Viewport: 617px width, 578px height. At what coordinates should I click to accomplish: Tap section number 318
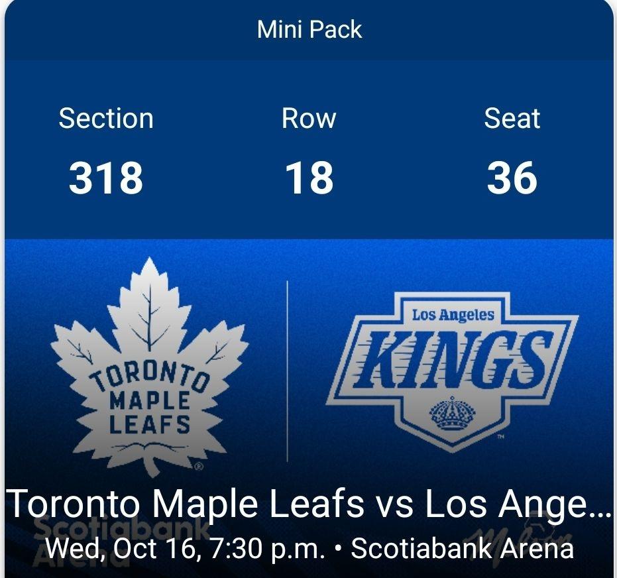point(106,178)
